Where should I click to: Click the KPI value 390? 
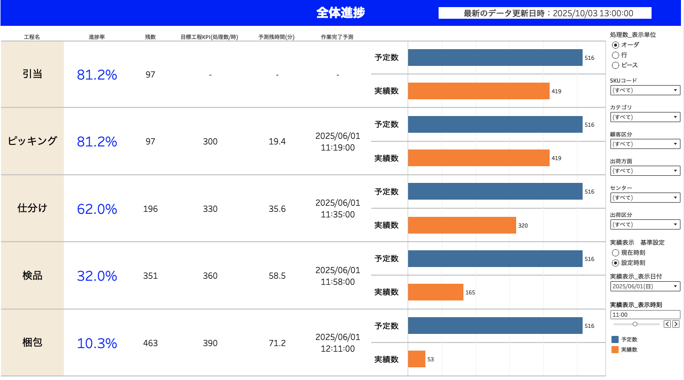pos(210,343)
